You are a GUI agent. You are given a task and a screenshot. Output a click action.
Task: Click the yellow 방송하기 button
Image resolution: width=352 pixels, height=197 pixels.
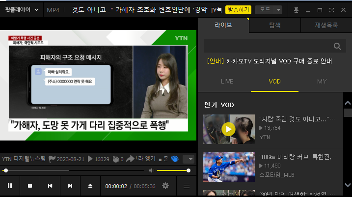point(239,10)
